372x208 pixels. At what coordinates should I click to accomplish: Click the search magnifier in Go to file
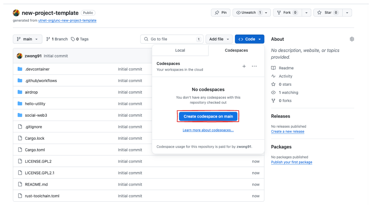click(146, 39)
